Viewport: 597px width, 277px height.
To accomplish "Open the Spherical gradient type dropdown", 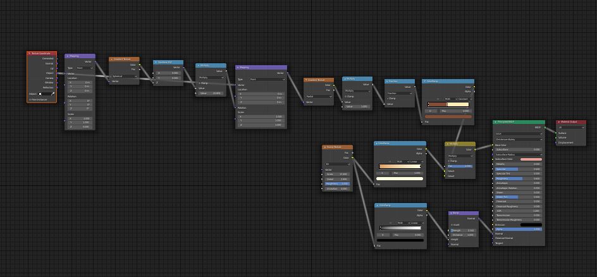I will 125,76.
